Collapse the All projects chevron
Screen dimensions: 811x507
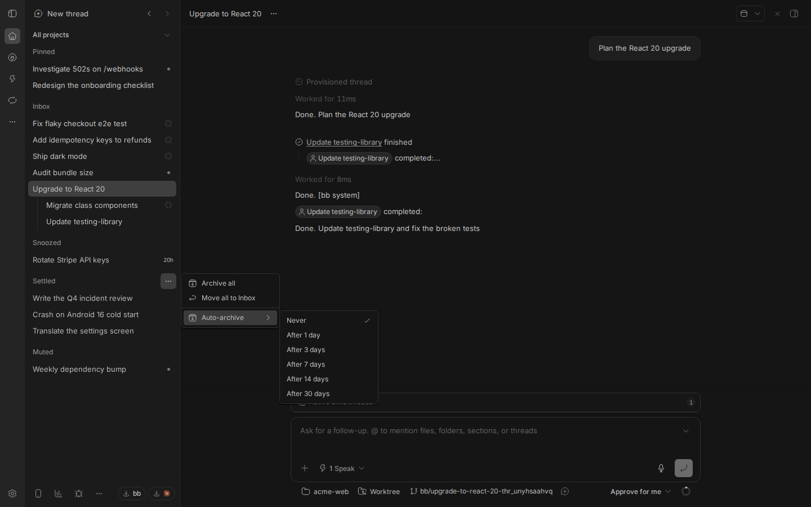pyautogui.click(x=167, y=35)
